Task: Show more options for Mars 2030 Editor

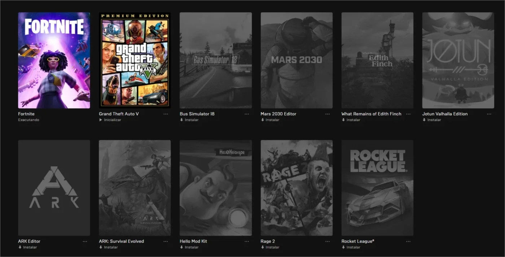Action: click(x=327, y=114)
